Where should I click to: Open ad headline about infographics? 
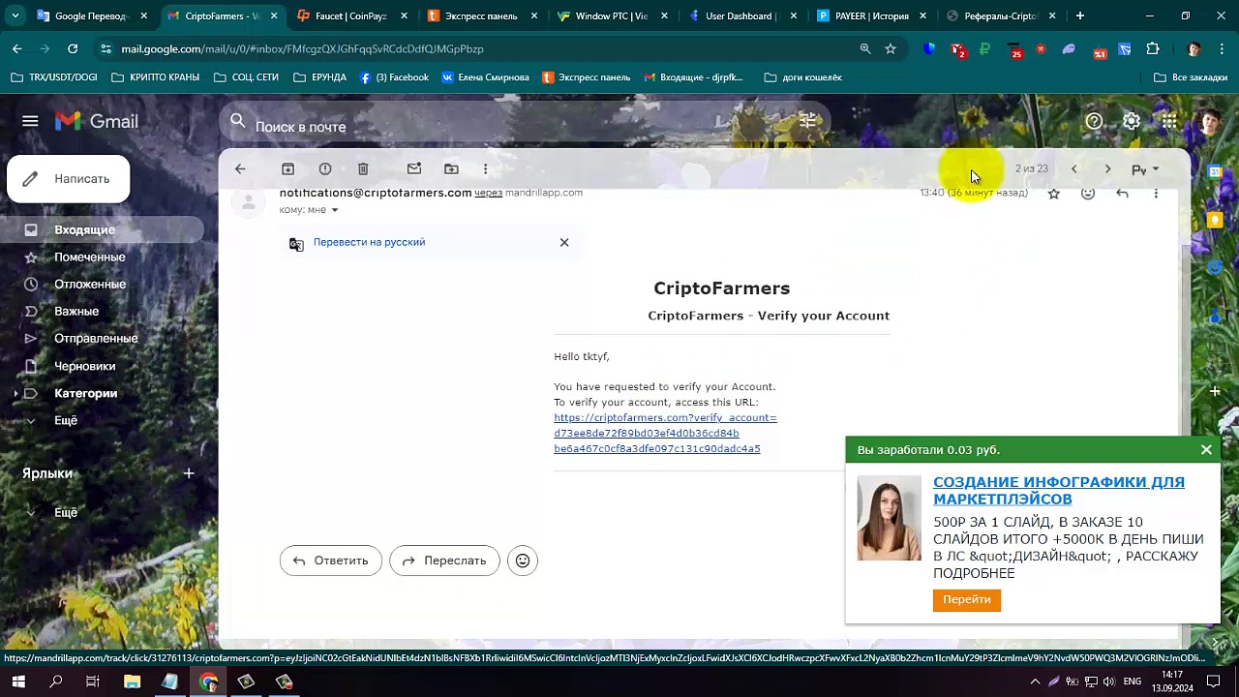pyautogui.click(x=1059, y=491)
